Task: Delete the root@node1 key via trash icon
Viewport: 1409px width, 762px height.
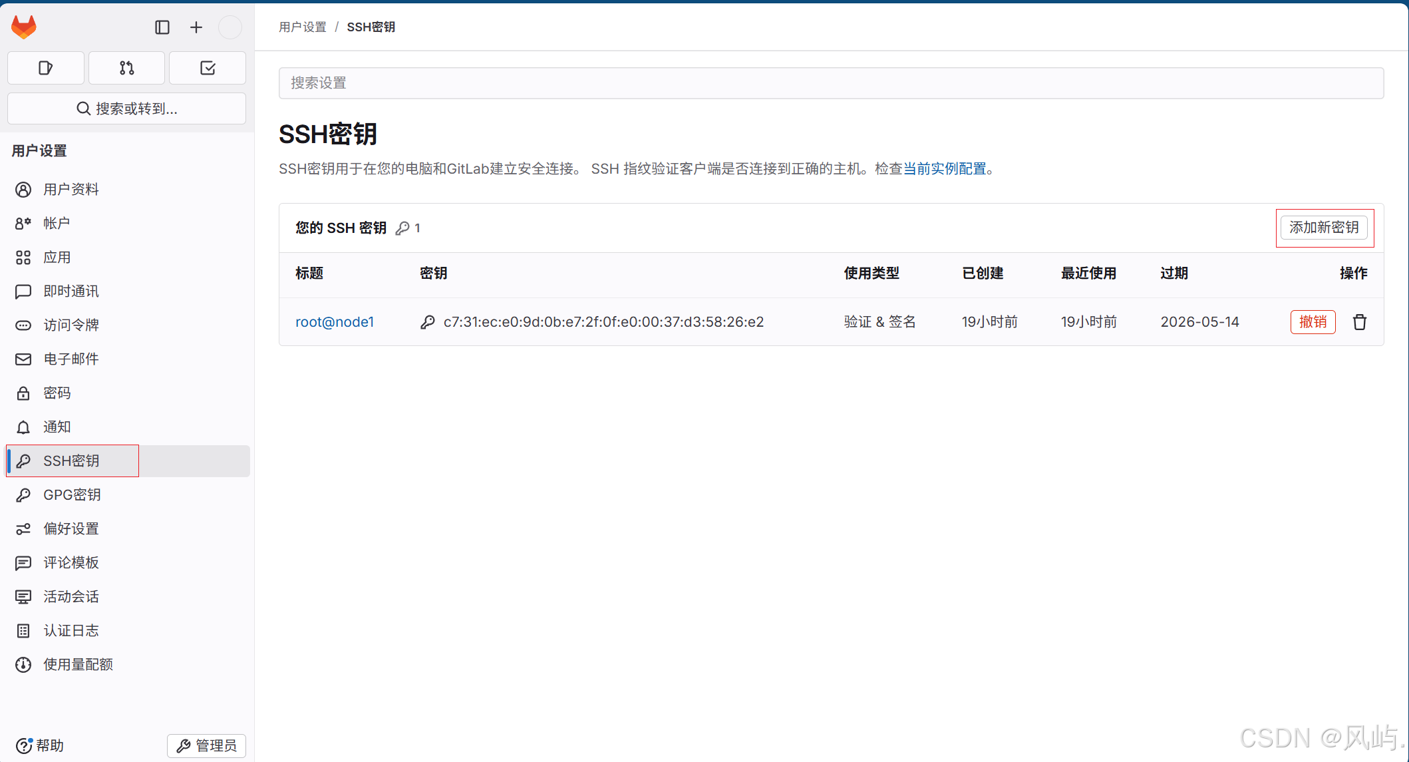Action: (x=1360, y=322)
